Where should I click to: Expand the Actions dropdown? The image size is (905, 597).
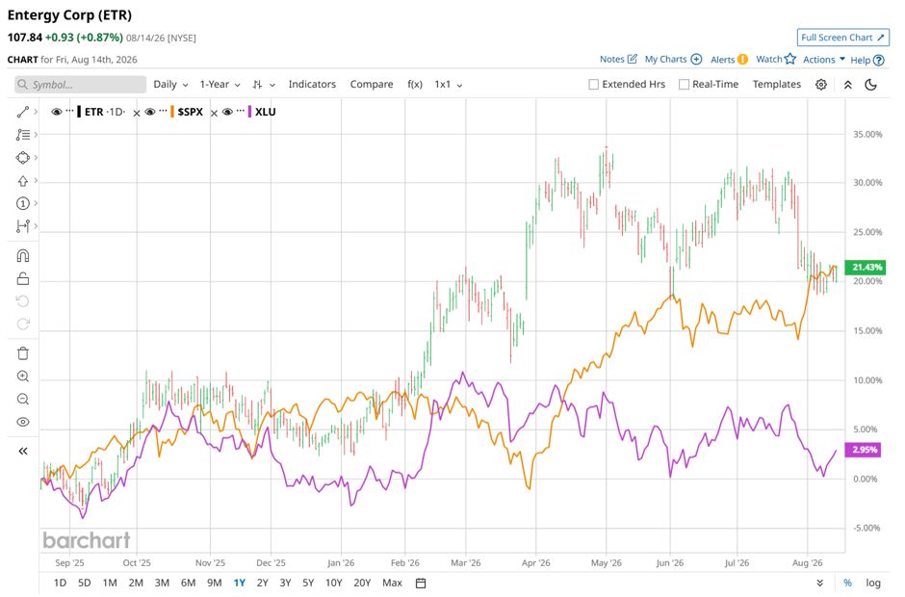click(x=823, y=60)
